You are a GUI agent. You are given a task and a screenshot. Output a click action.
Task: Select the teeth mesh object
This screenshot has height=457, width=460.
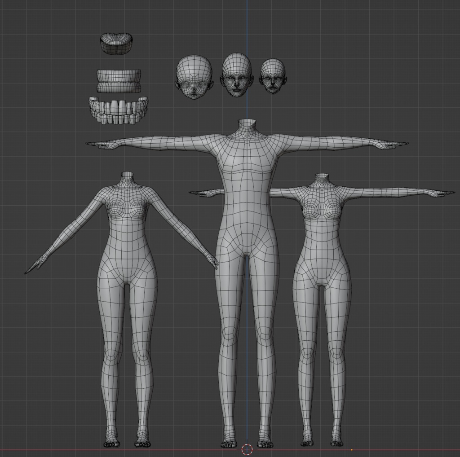coord(118,110)
